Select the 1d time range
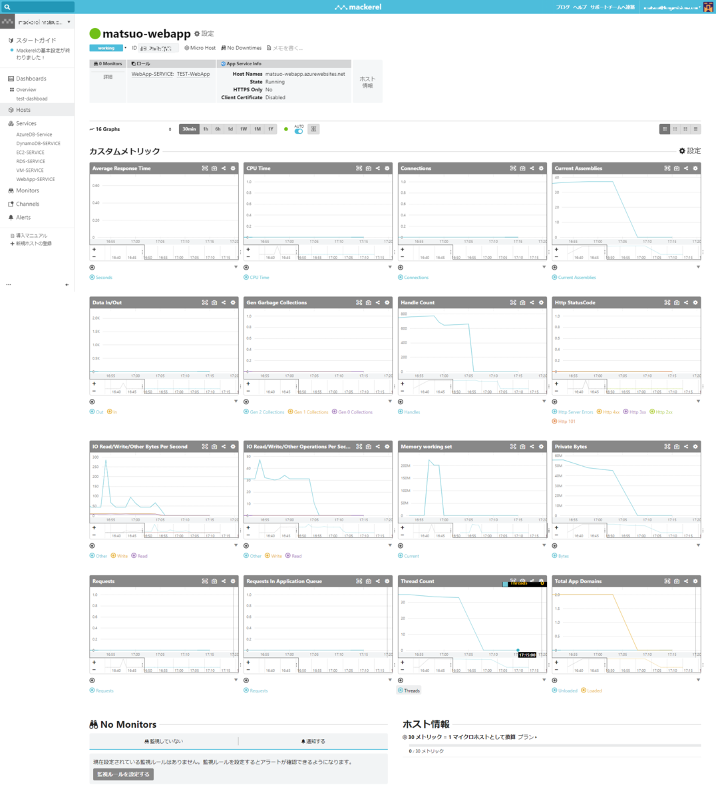The image size is (716, 799). (x=230, y=129)
